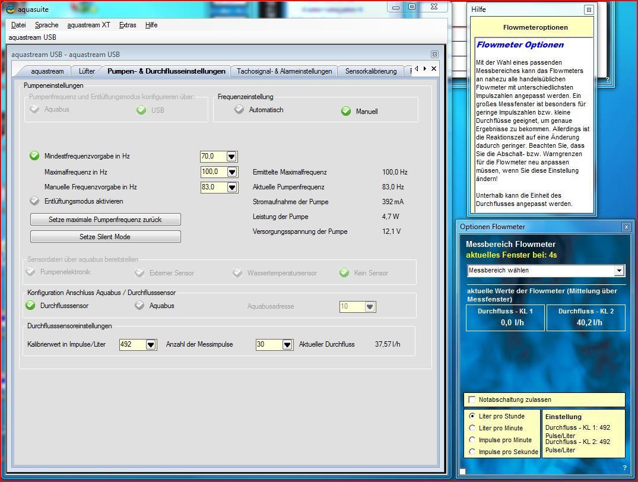This screenshot has height=482, width=638.
Task: Check Notabschaltung zulassen checkbox
Action: click(x=472, y=399)
